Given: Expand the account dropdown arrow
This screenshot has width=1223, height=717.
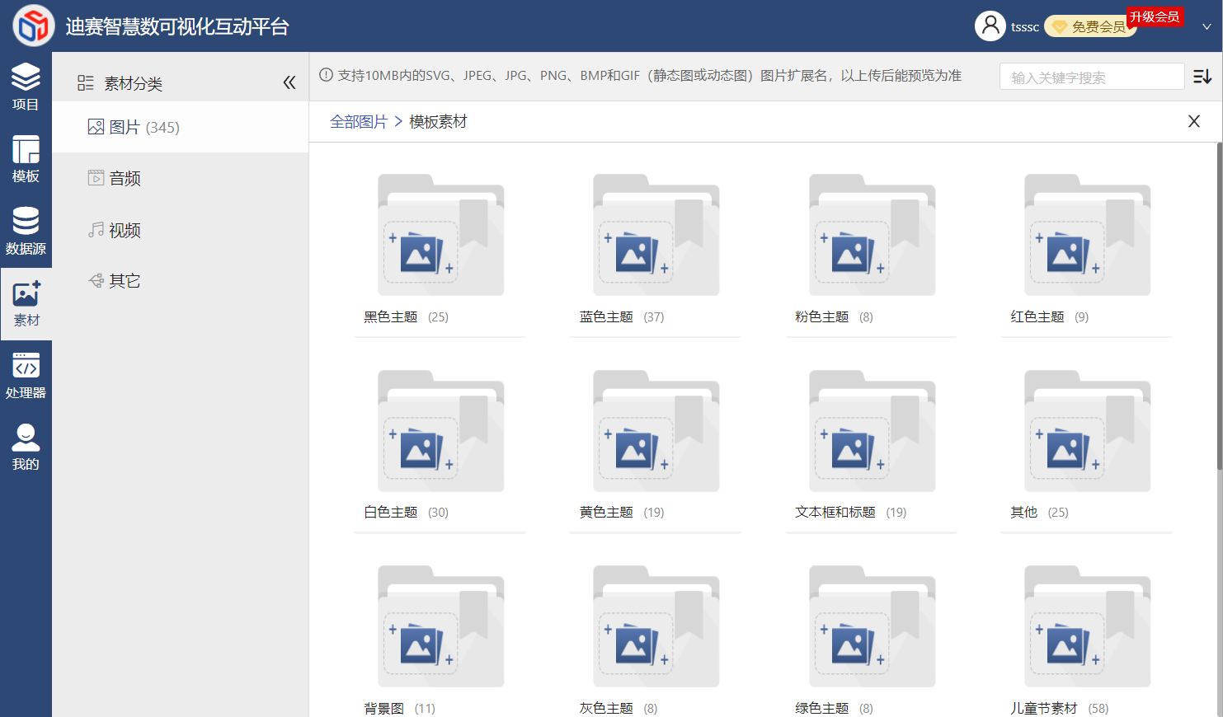Looking at the screenshot, I should pyautogui.click(x=1207, y=26).
